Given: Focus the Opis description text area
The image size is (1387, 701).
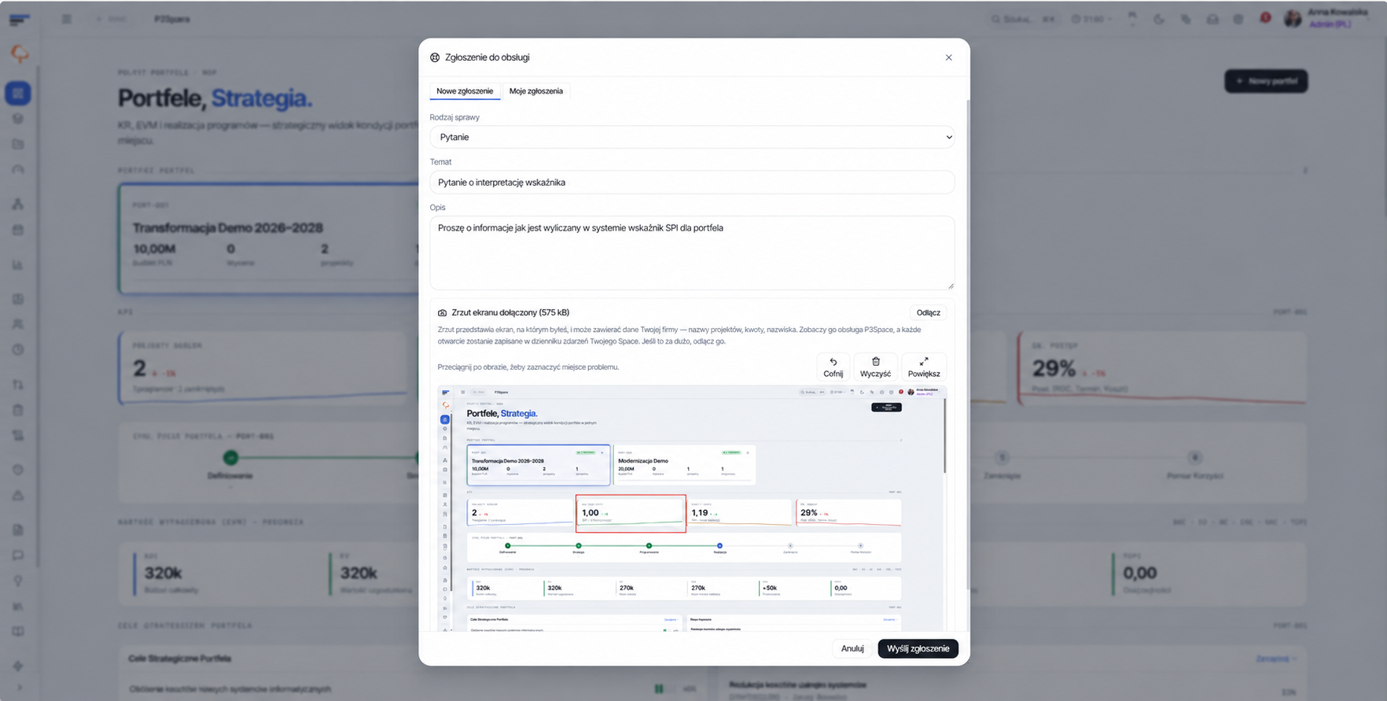Looking at the screenshot, I should pyautogui.click(x=692, y=253).
